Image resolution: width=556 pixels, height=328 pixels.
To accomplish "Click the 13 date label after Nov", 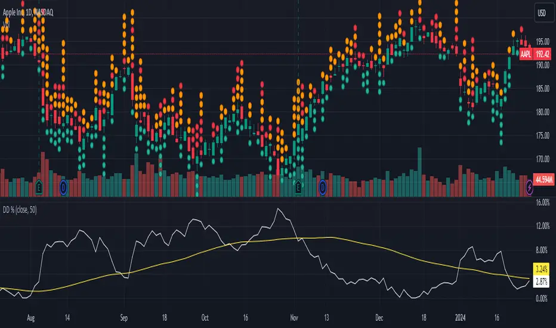I will click(x=326, y=318).
